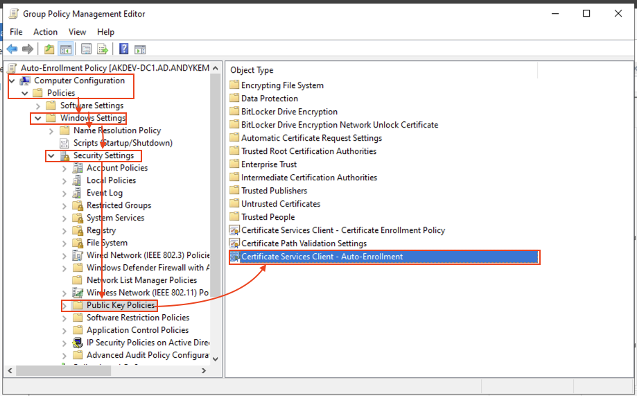
Task: Collapse the Policies node
Action: pos(25,94)
